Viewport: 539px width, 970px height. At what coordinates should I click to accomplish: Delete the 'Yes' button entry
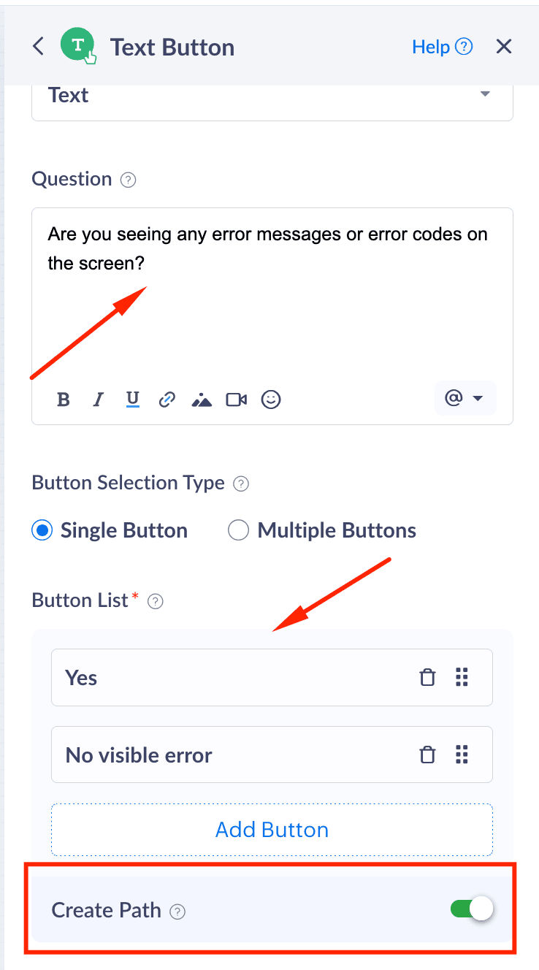(x=427, y=678)
